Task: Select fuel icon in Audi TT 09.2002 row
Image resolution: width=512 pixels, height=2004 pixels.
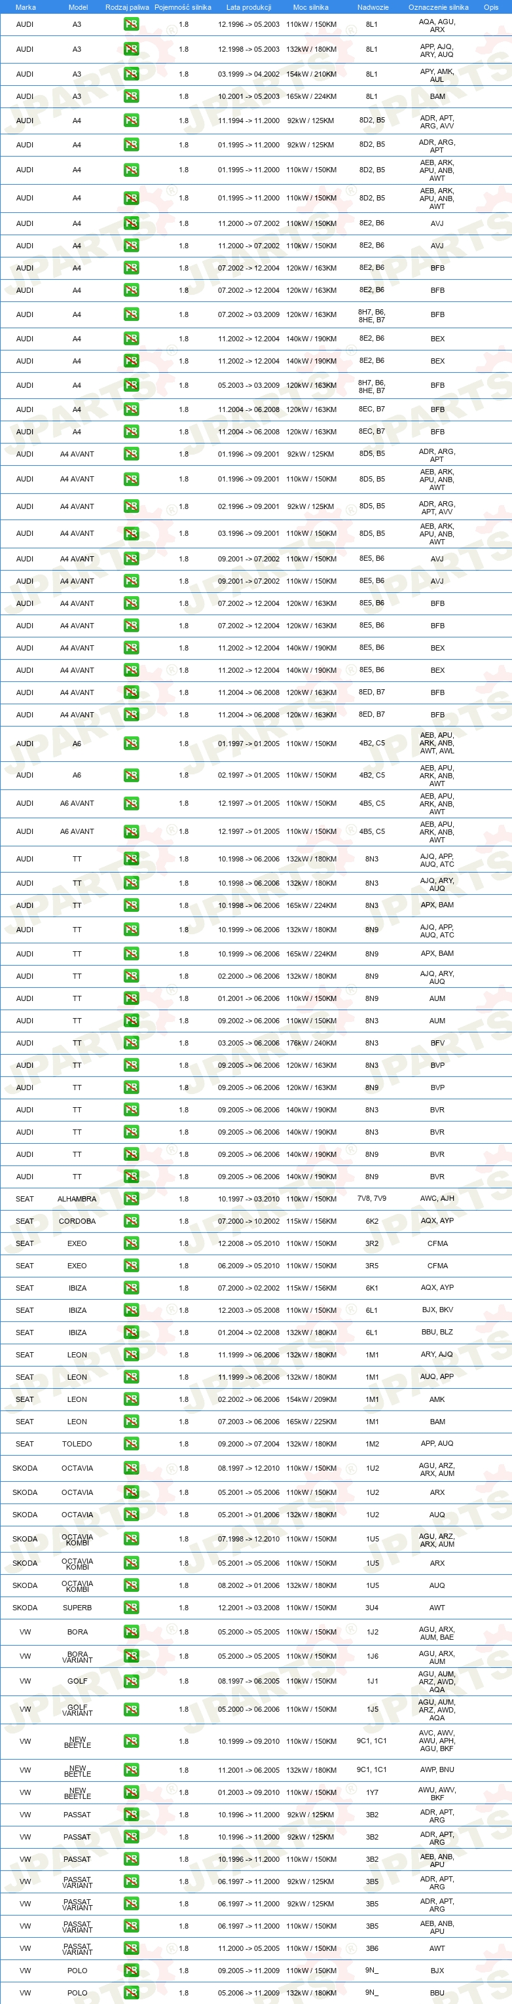Action: [x=132, y=1021]
